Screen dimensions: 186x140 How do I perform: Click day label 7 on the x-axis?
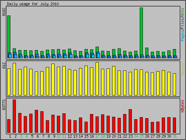click(43, 136)
